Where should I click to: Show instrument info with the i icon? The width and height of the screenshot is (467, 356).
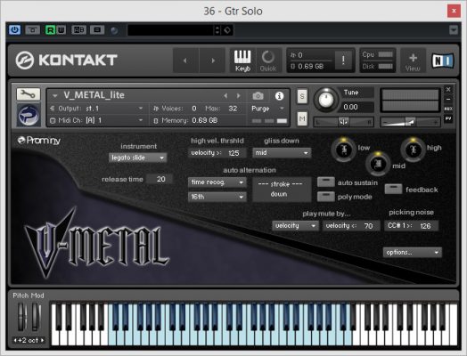[x=279, y=96]
